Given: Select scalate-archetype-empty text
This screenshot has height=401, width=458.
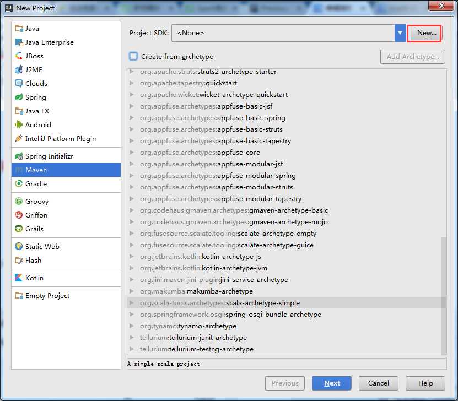Looking at the screenshot, I should point(277,234).
